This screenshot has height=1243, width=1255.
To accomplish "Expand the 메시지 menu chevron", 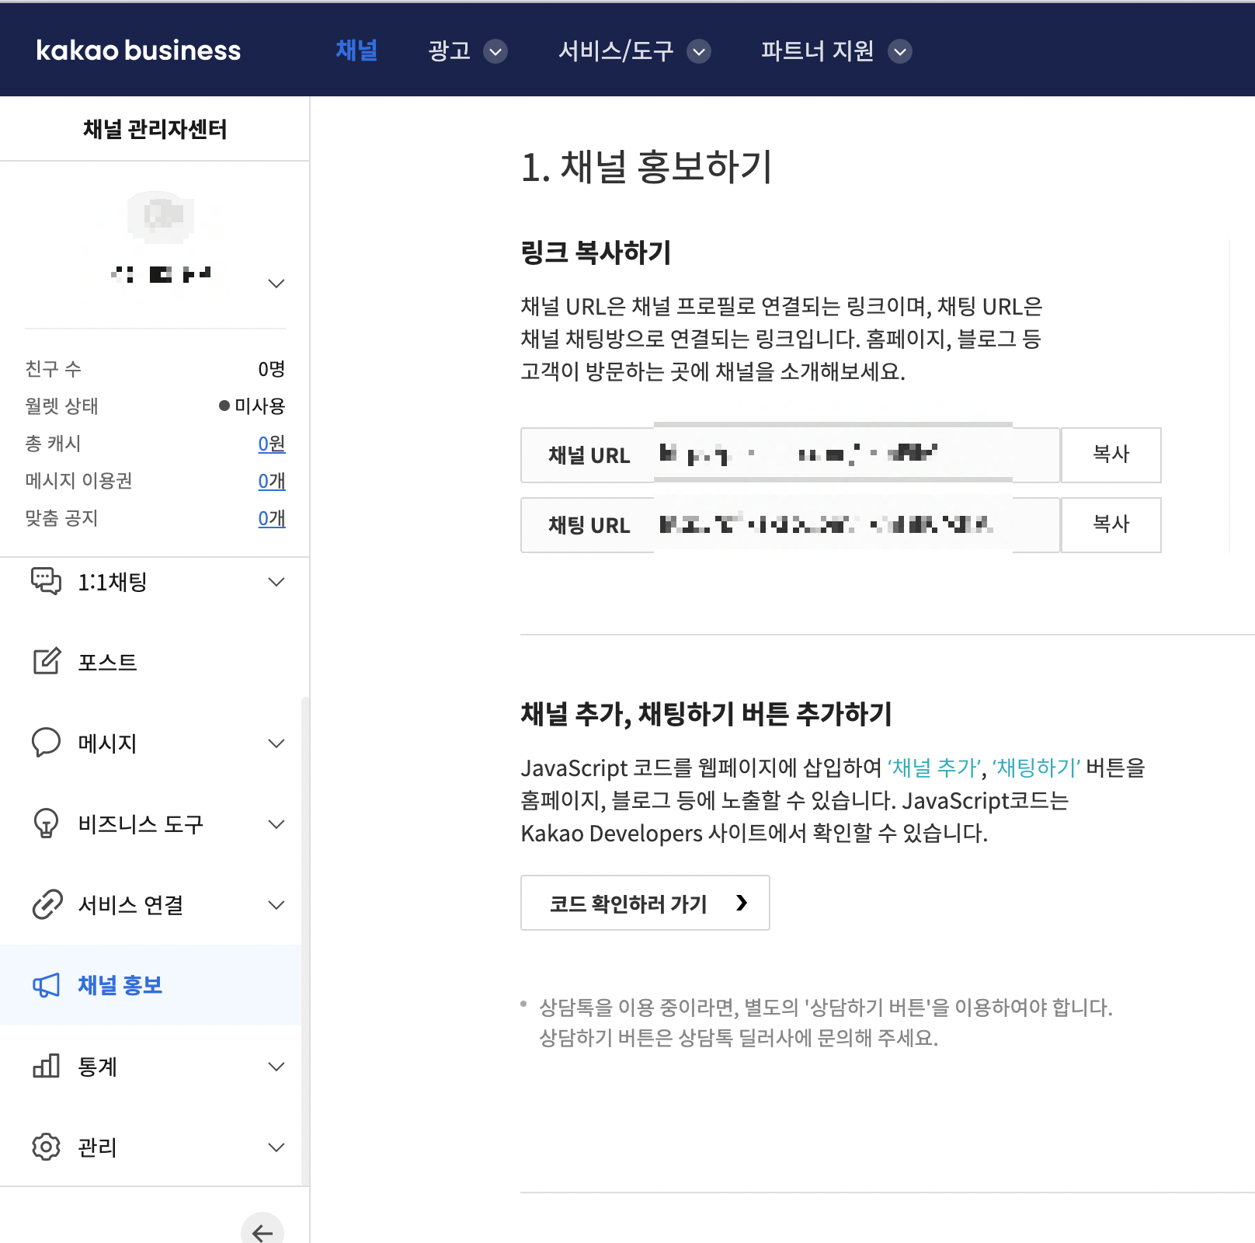I will point(276,743).
